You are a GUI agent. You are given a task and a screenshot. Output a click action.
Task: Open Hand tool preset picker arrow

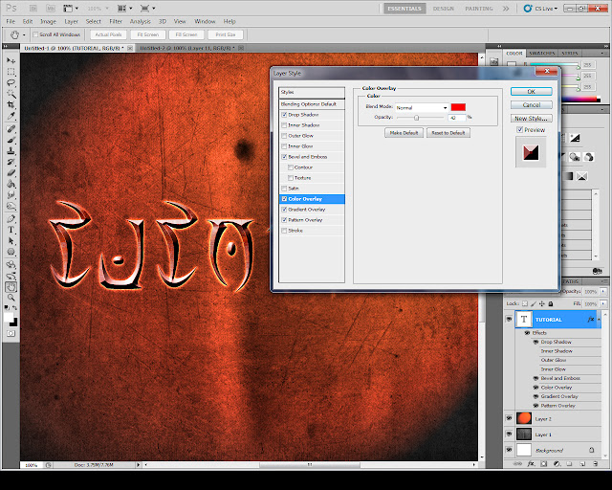(x=24, y=34)
